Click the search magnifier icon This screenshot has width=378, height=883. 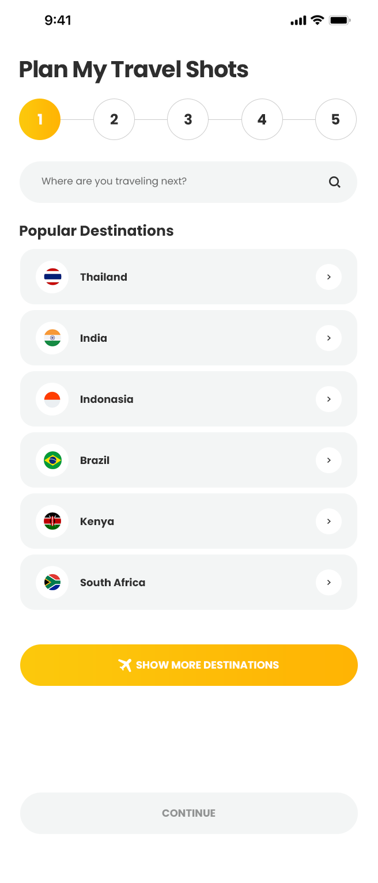point(335,182)
